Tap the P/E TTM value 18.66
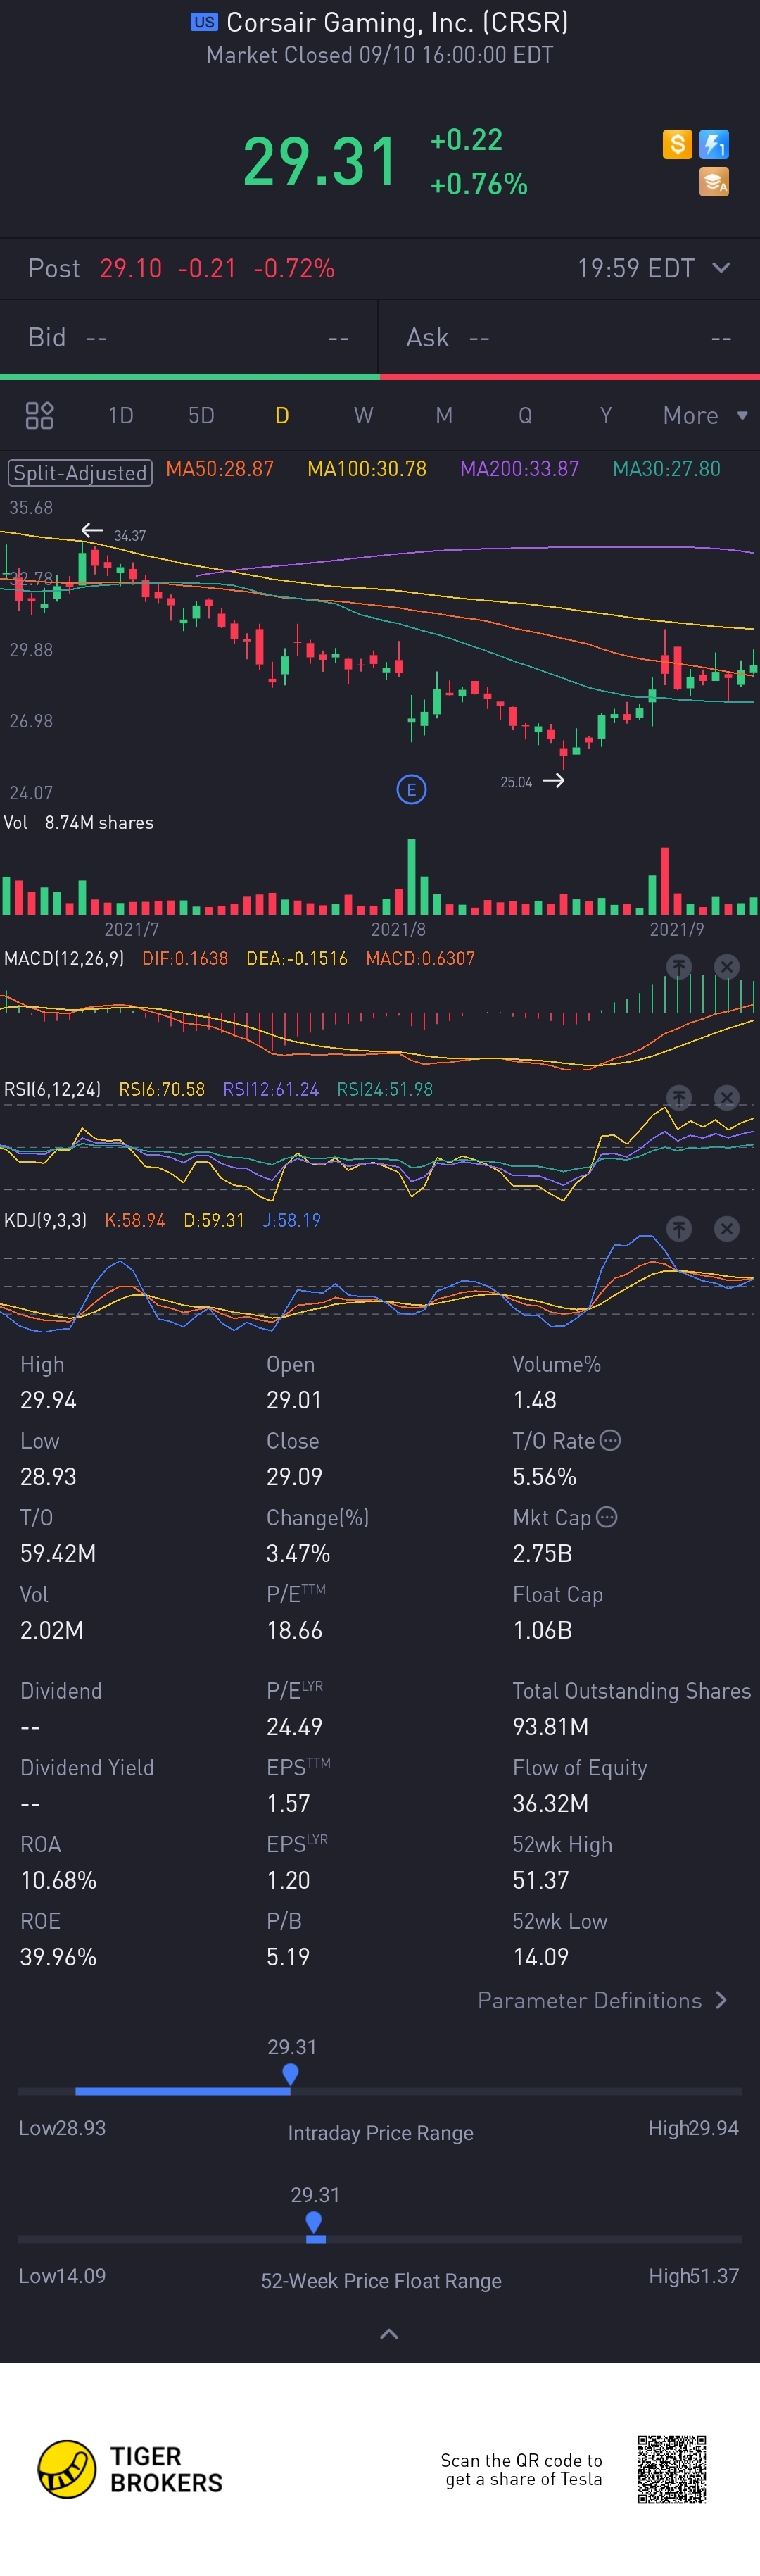Image resolution: width=760 pixels, height=2576 pixels. coord(295,1630)
